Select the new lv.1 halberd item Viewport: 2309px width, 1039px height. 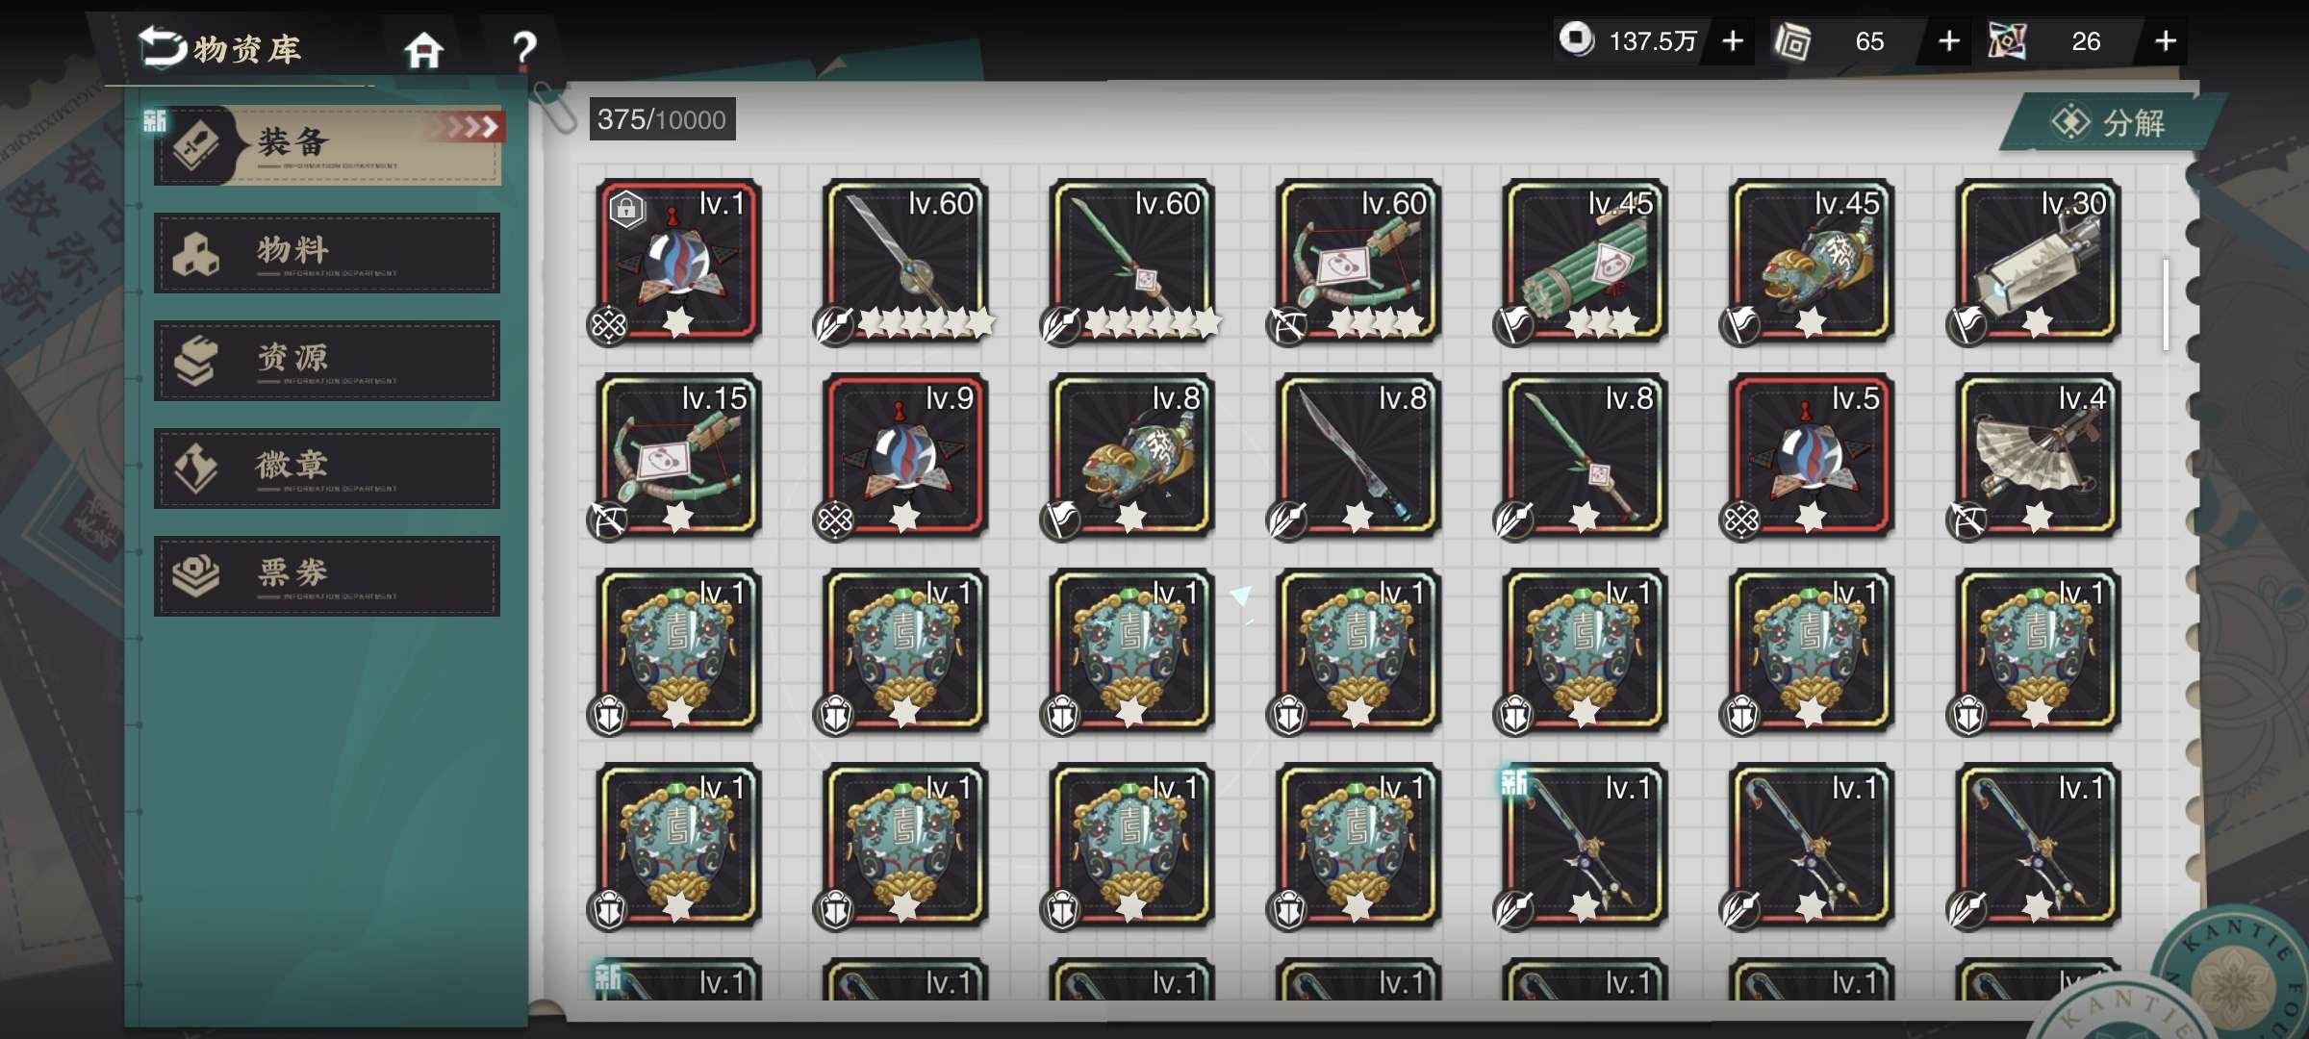tap(1585, 846)
